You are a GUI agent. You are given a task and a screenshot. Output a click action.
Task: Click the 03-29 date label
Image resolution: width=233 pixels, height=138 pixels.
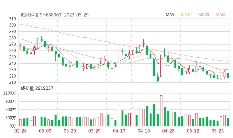94,131
